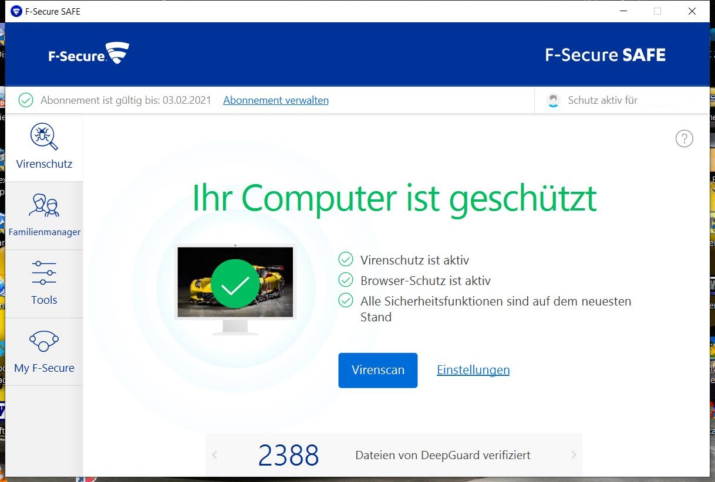Click the Virenschutz ist aktiv status text
The width and height of the screenshot is (715, 482).
415,260
